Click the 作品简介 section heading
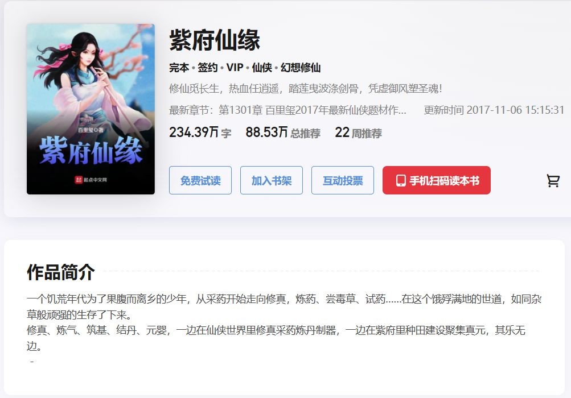The image size is (571, 398). click(x=60, y=272)
